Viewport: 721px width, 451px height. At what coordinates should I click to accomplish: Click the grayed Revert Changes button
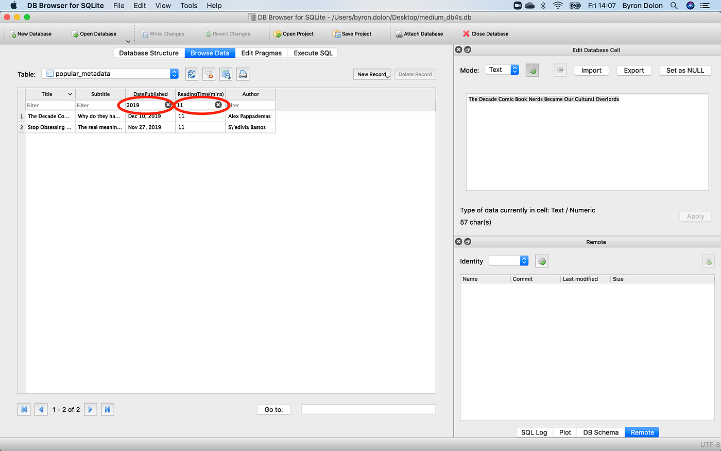(227, 34)
